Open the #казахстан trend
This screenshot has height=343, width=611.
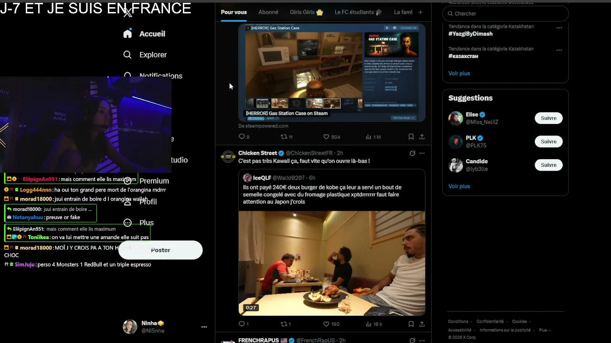pyautogui.click(x=463, y=56)
